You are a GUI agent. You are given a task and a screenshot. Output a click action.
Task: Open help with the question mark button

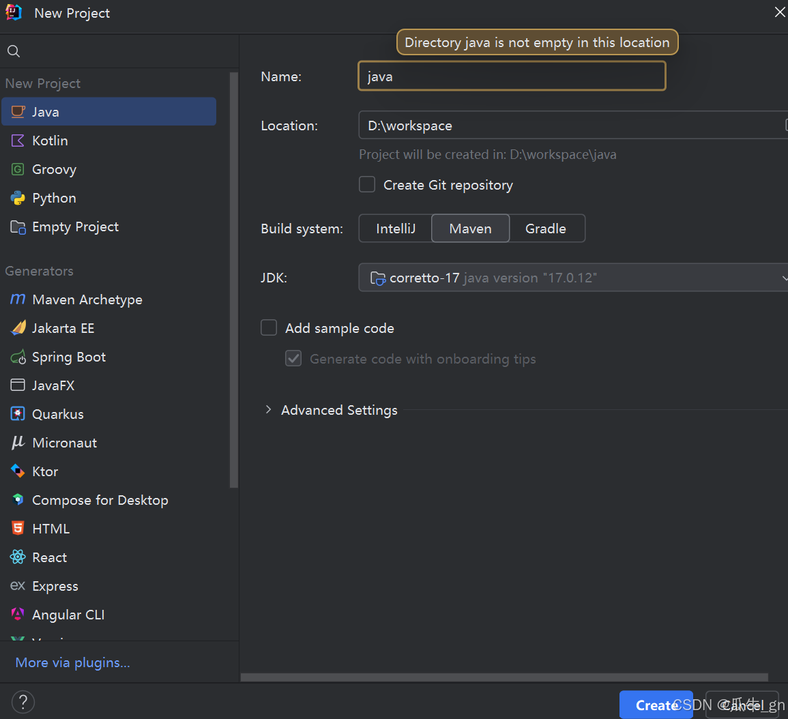[x=23, y=702]
